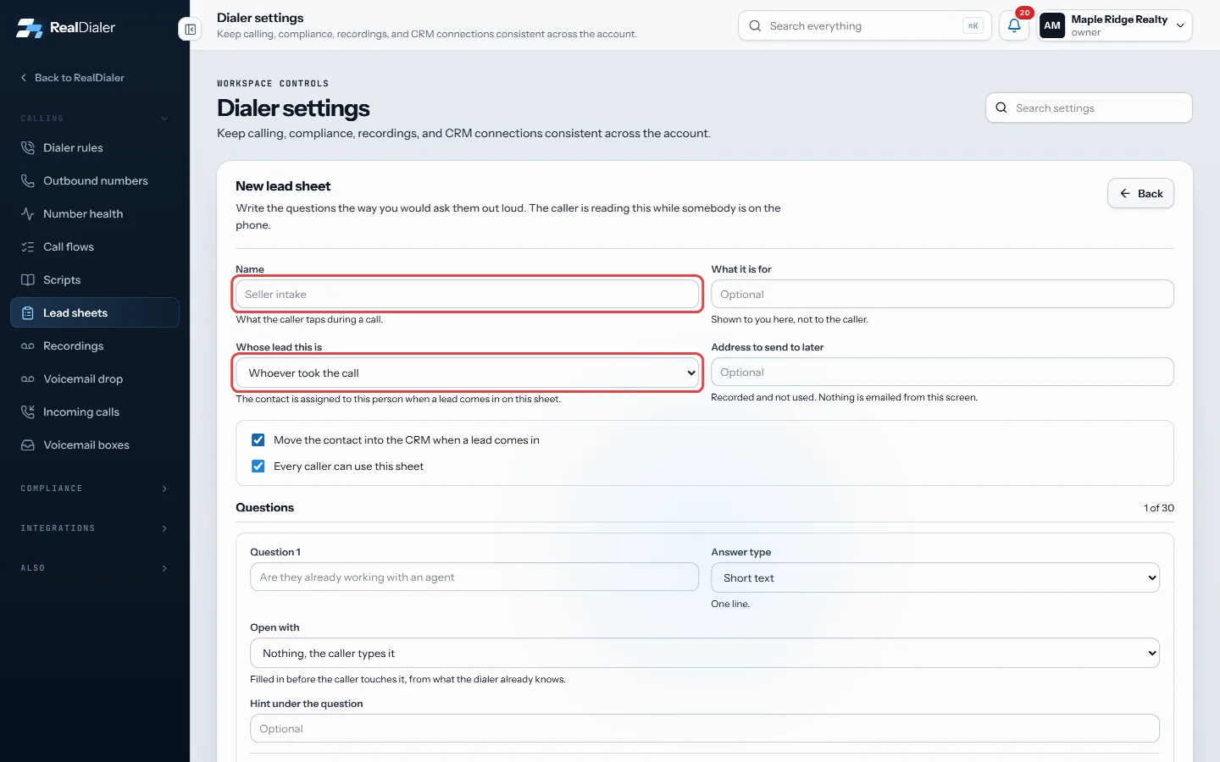The height and width of the screenshot is (762, 1220).
Task: Click the Incoming calls phone icon
Action: (x=28, y=411)
